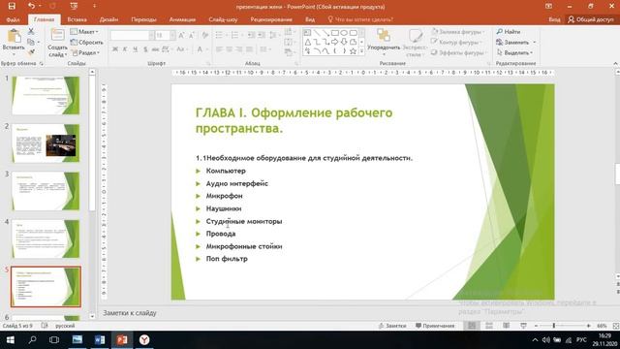Switch to Дизайн ribbon tab
This screenshot has height=349, width=620.
[x=108, y=19]
